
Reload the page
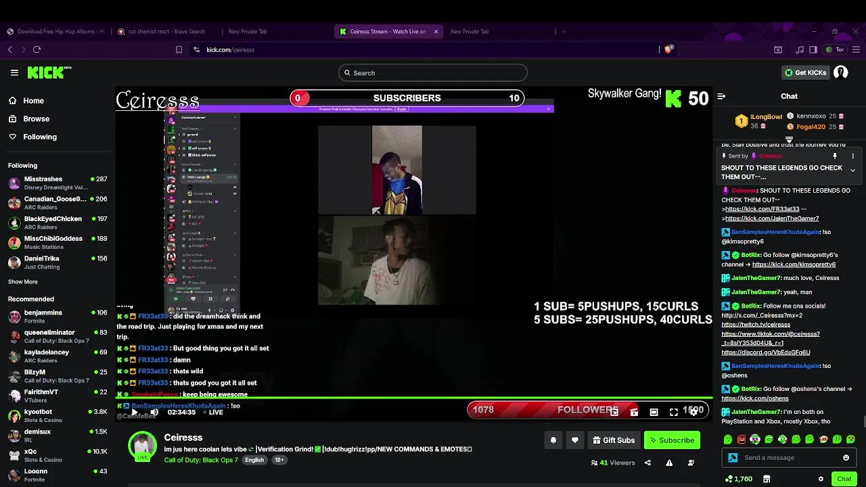[37, 49]
